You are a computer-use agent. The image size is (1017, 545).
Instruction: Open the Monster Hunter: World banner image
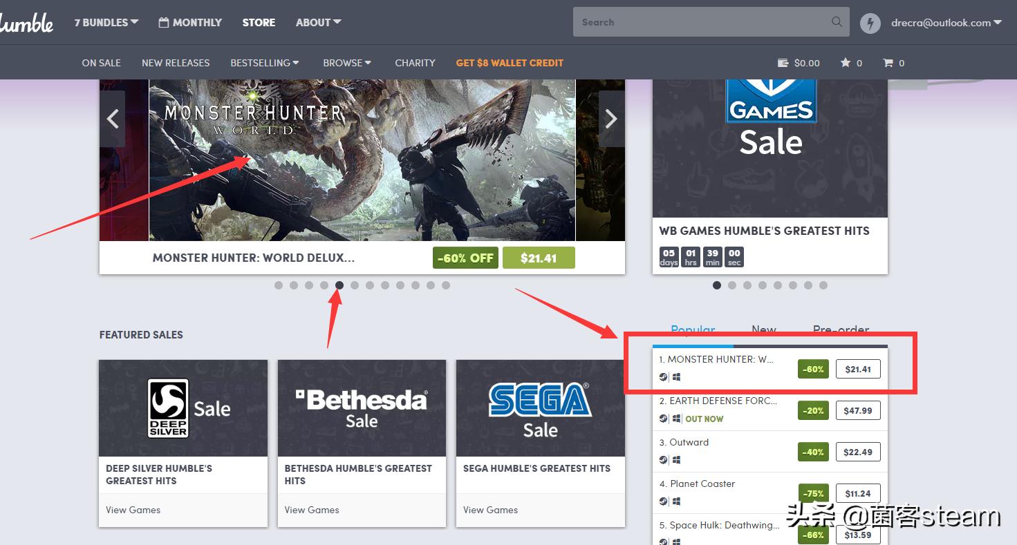tap(362, 160)
